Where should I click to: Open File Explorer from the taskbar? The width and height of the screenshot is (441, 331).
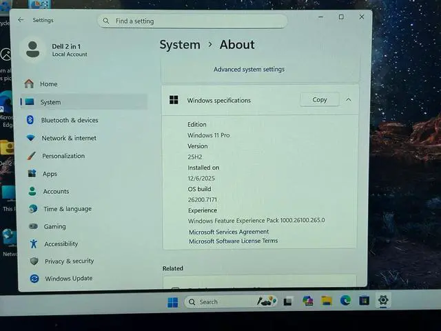click(x=327, y=301)
